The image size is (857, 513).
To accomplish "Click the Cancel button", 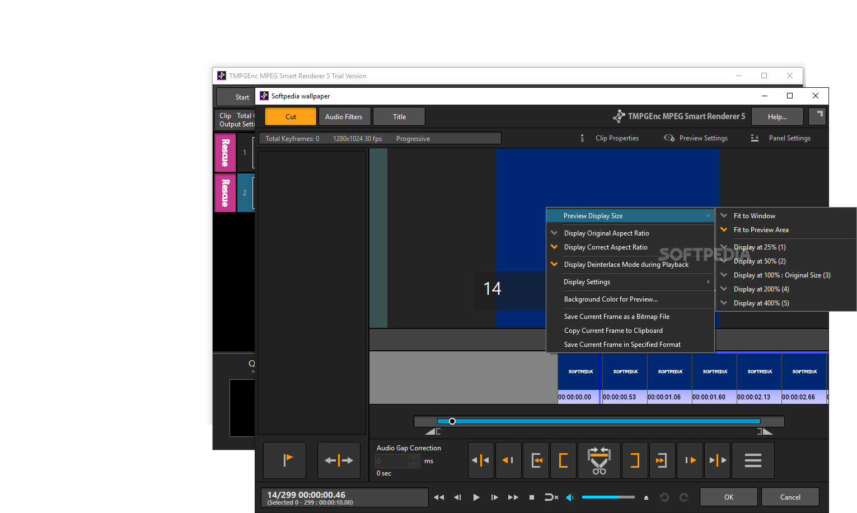I will (790, 497).
